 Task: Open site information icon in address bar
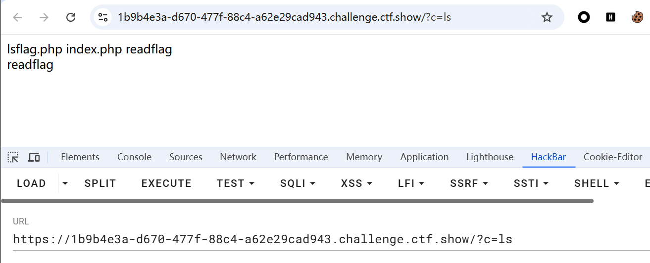(103, 17)
